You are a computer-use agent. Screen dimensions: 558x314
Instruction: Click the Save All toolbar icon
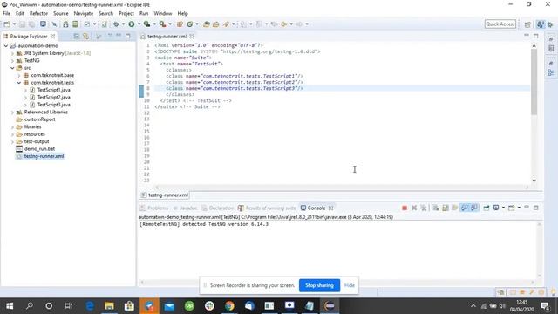click(x=31, y=24)
